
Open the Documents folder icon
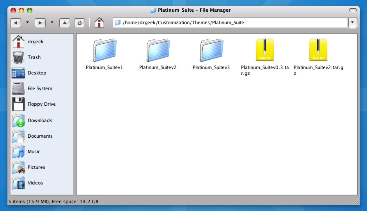tap(18, 136)
